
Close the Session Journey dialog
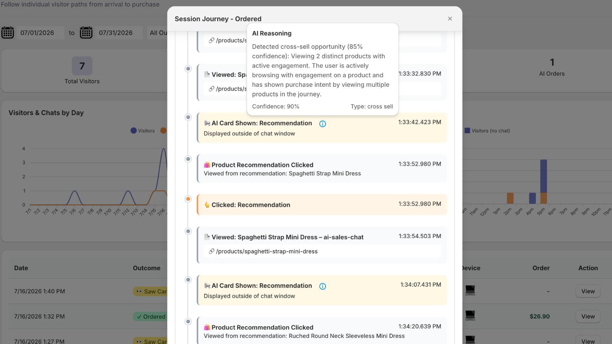click(450, 19)
